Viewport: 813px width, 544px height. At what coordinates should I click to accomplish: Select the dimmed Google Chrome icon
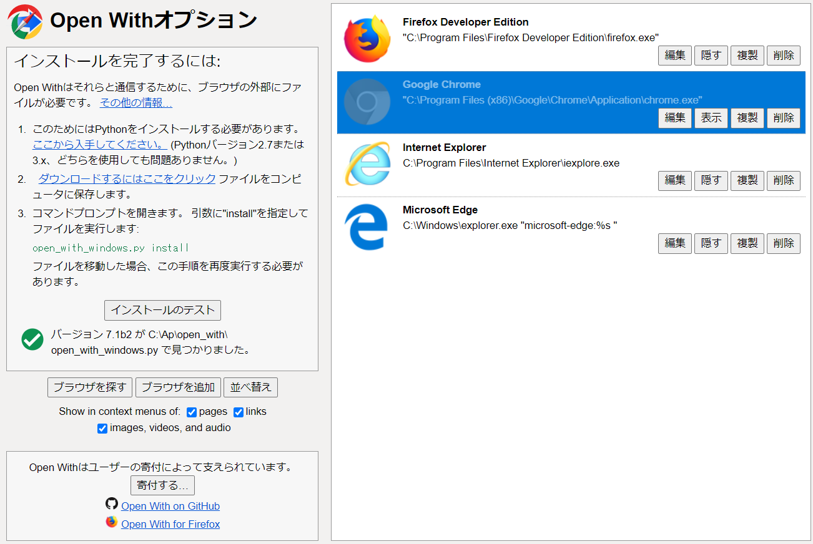[367, 102]
